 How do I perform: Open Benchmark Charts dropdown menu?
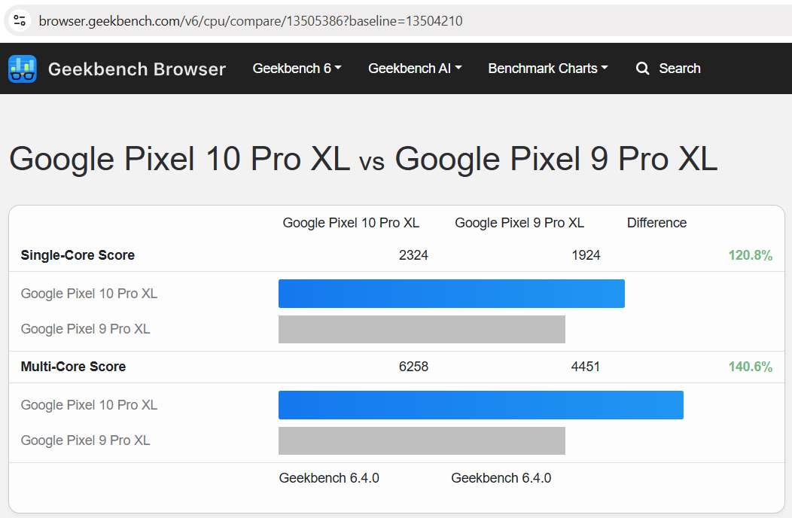point(547,69)
